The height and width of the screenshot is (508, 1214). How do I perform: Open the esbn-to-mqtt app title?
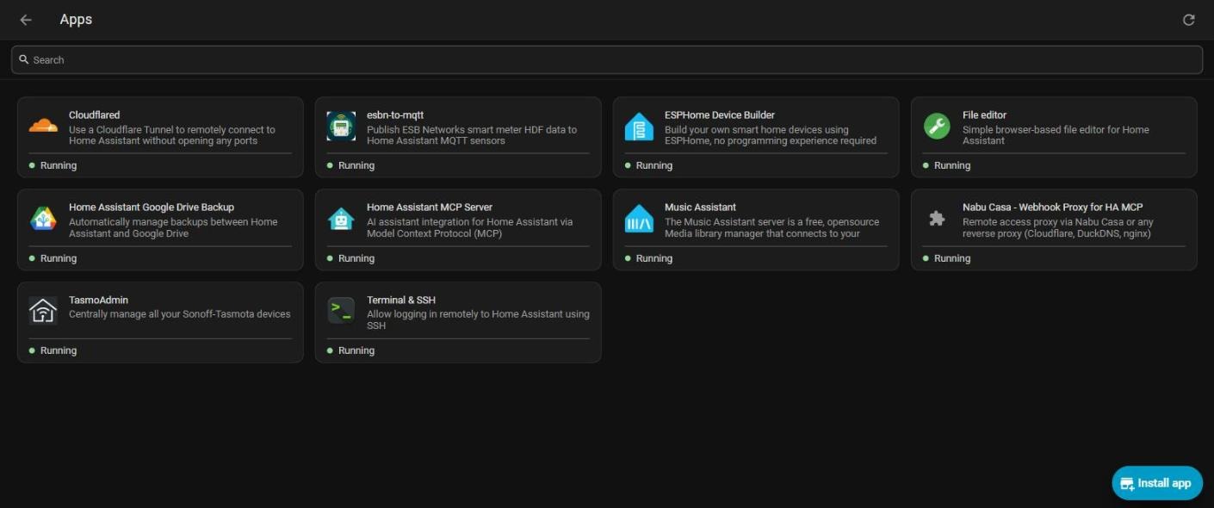coord(395,115)
